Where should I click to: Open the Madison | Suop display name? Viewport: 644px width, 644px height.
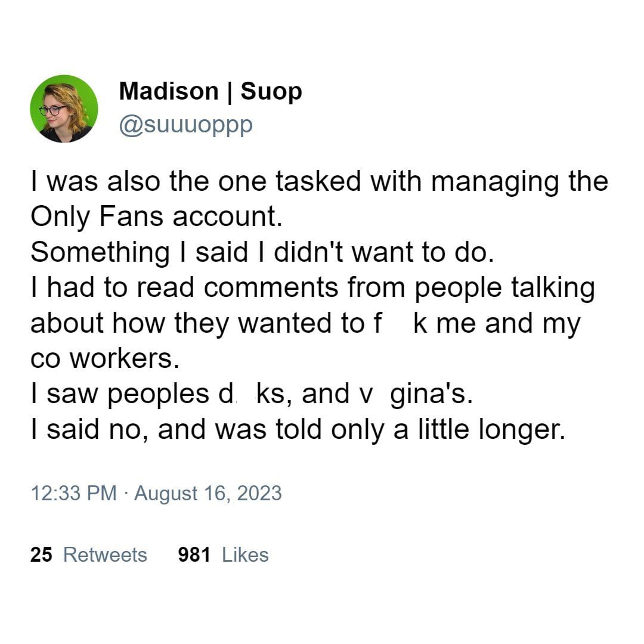point(210,91)
